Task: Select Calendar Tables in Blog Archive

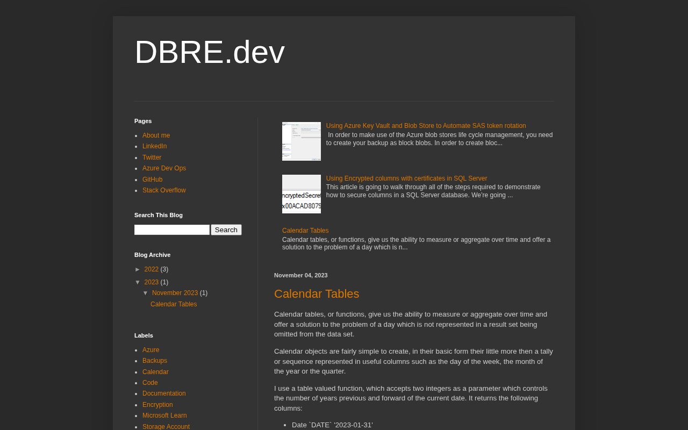Action: pyautogui.click(x=174, y=304)
